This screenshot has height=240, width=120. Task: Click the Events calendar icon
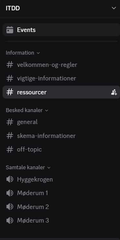tap(10, 30)
